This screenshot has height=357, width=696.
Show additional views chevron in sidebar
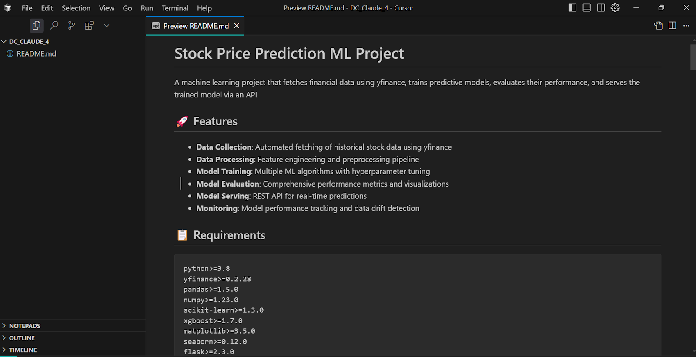coord(107,26)
